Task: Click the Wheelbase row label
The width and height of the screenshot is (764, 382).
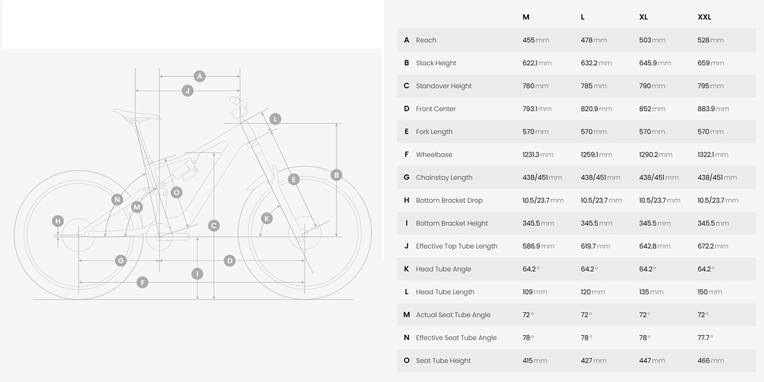Action: (434, 155)
